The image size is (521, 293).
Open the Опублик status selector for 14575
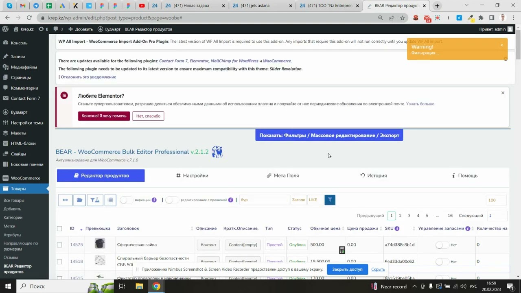[297, 245]
